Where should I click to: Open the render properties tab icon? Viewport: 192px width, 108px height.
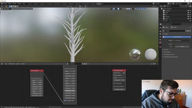(160, 31)
